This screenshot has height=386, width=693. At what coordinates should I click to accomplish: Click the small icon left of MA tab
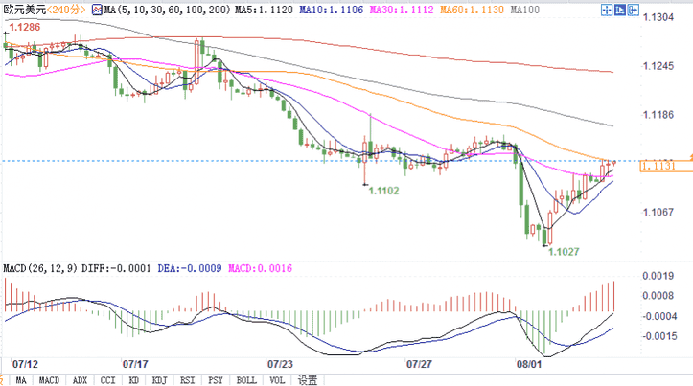[3, 380]
